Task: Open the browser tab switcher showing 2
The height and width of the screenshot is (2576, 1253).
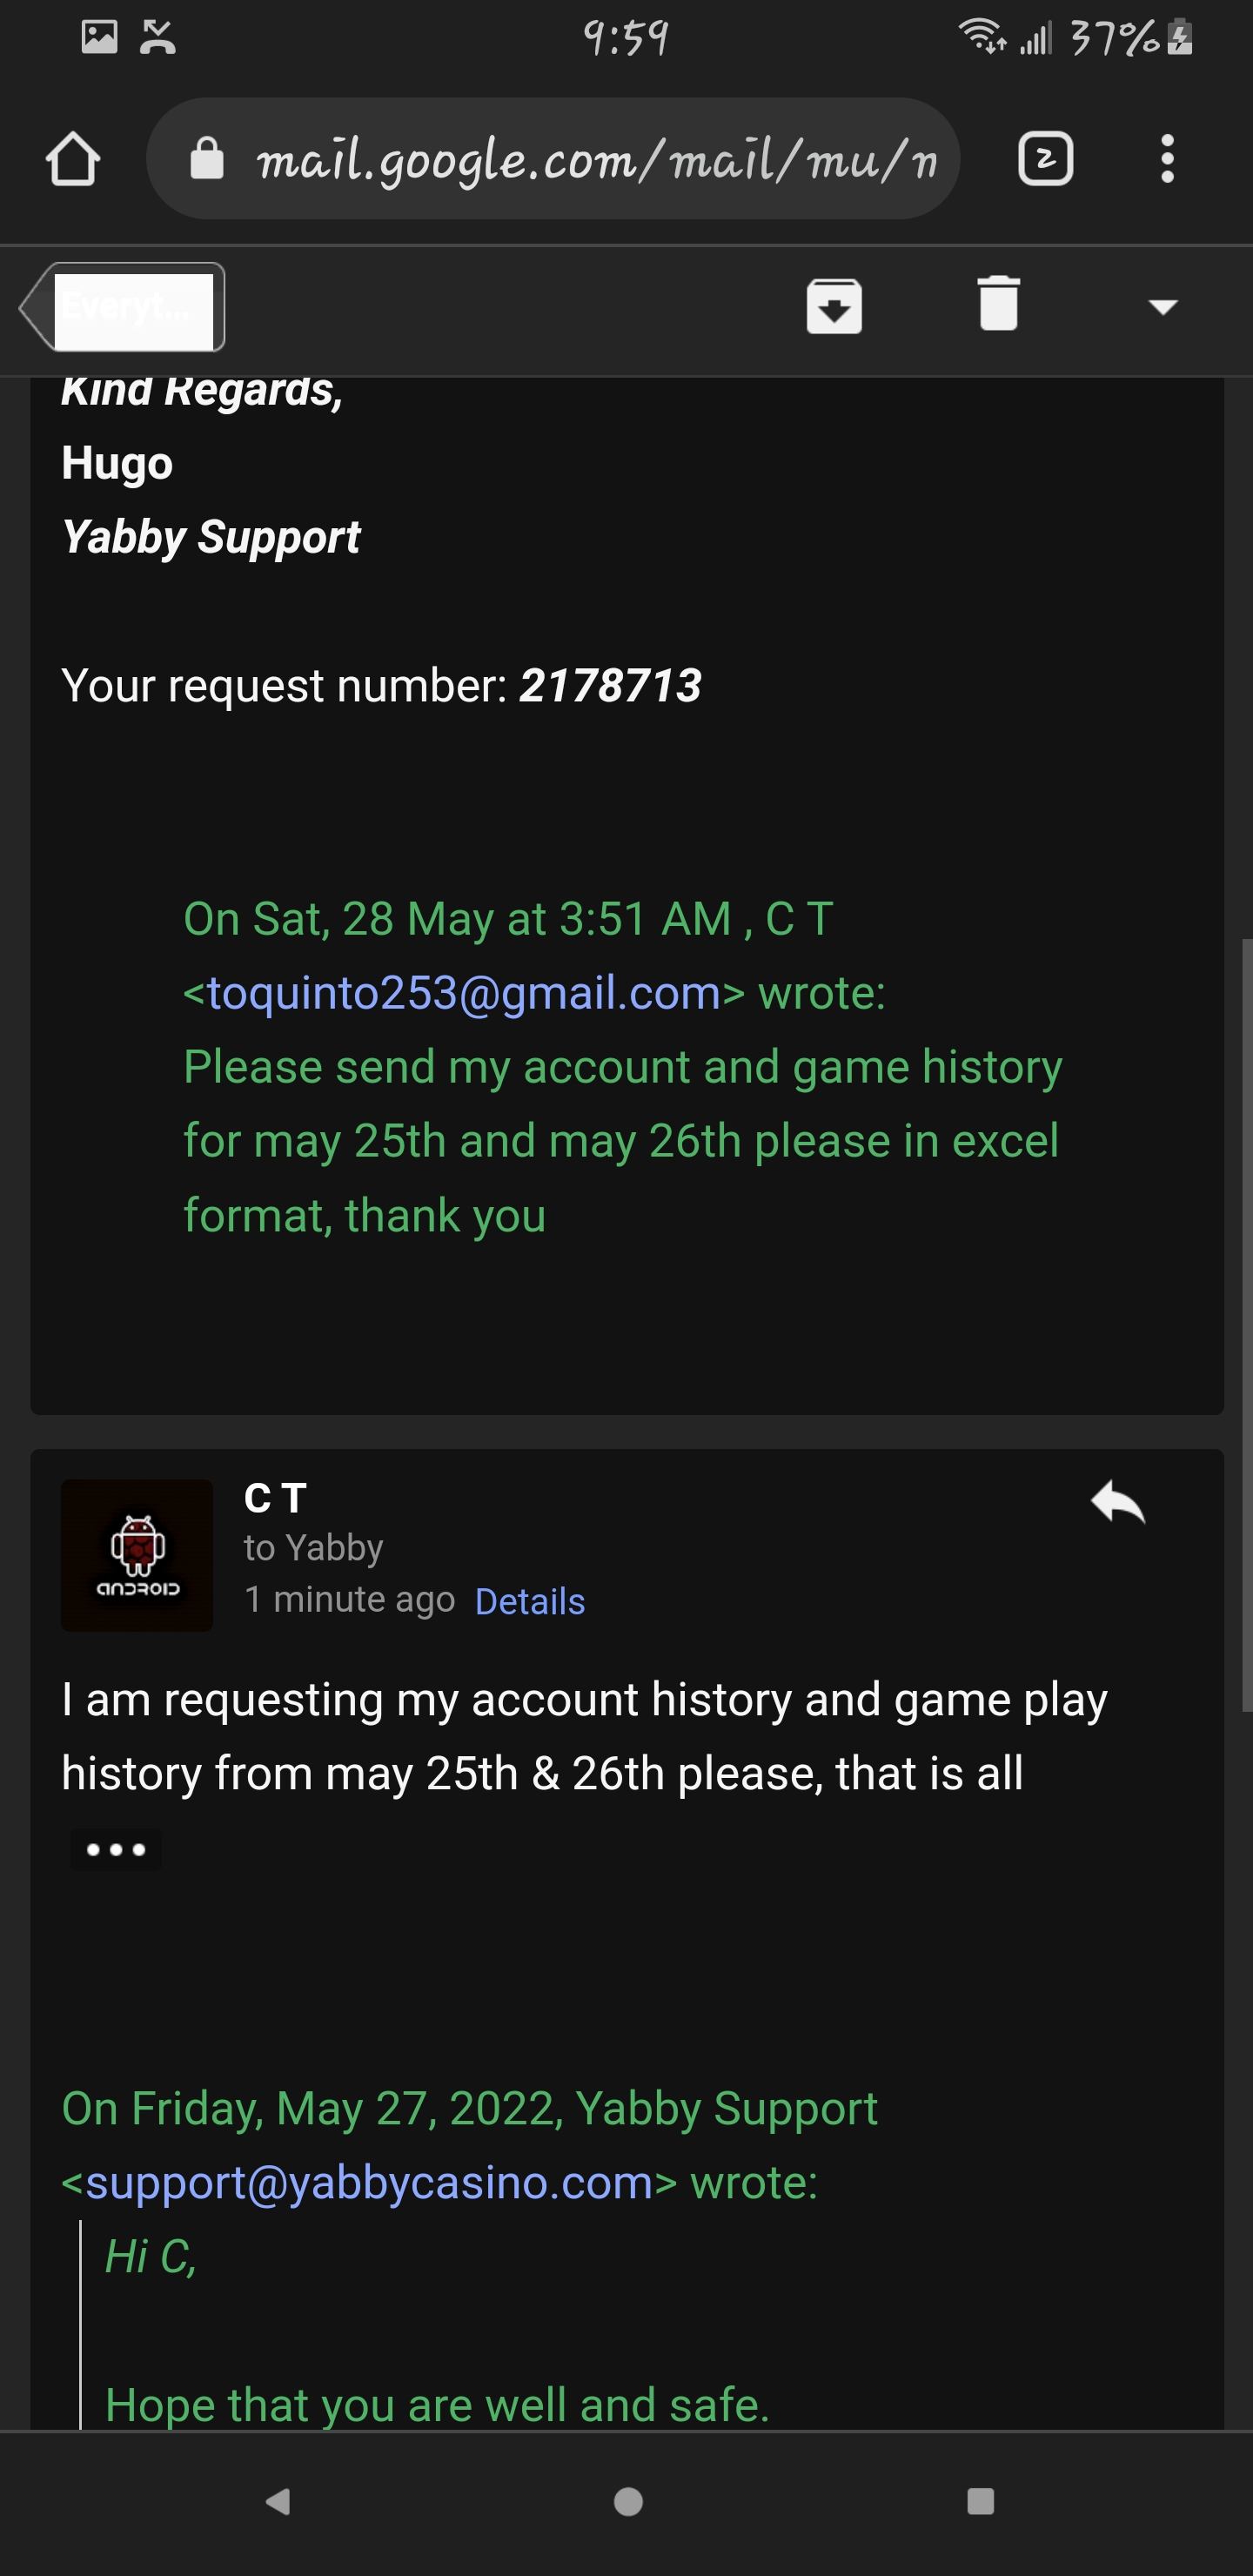Action: pos(1045,159)
